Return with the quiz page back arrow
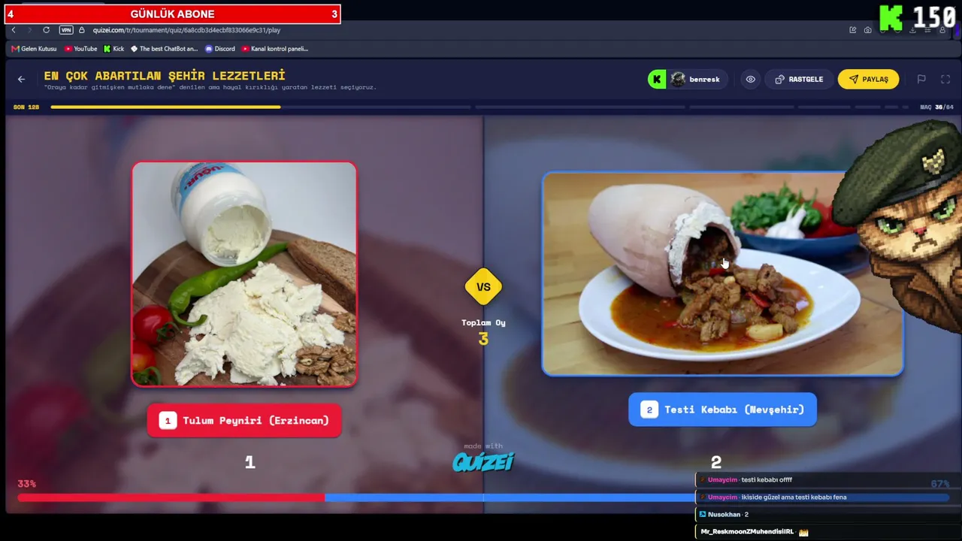This screenshot has width=962, height=541. [21, 79]
